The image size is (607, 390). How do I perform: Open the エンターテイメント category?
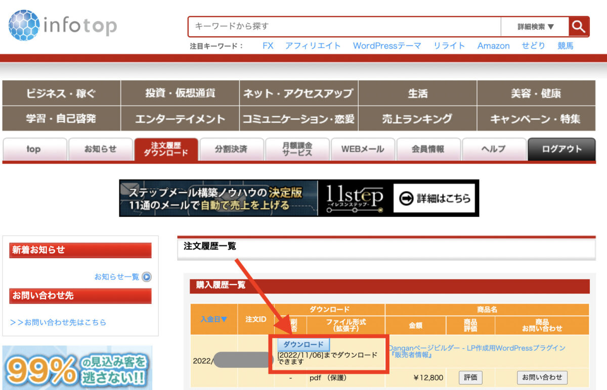(x=180, y=119)
